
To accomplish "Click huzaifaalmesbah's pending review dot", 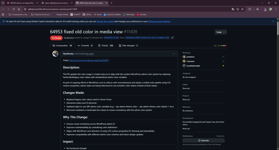I will (223, 66).
